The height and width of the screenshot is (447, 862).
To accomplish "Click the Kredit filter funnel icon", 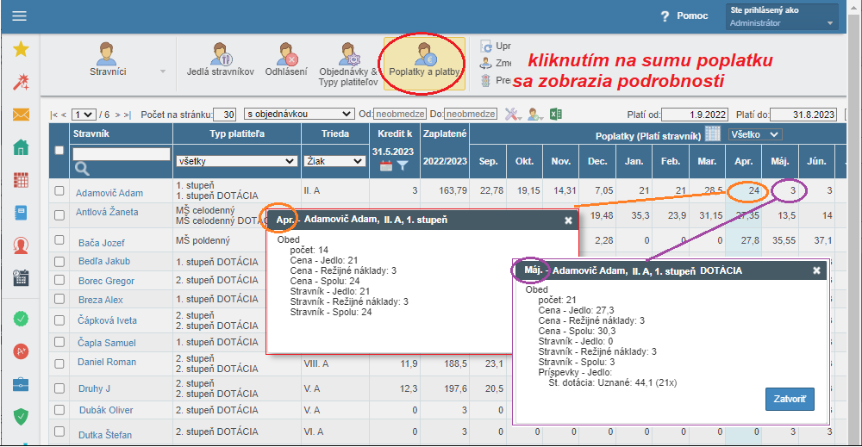I will click(x=403, y=166).
